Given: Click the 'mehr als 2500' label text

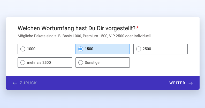Looking at the screenshot, I should (39, 63).
